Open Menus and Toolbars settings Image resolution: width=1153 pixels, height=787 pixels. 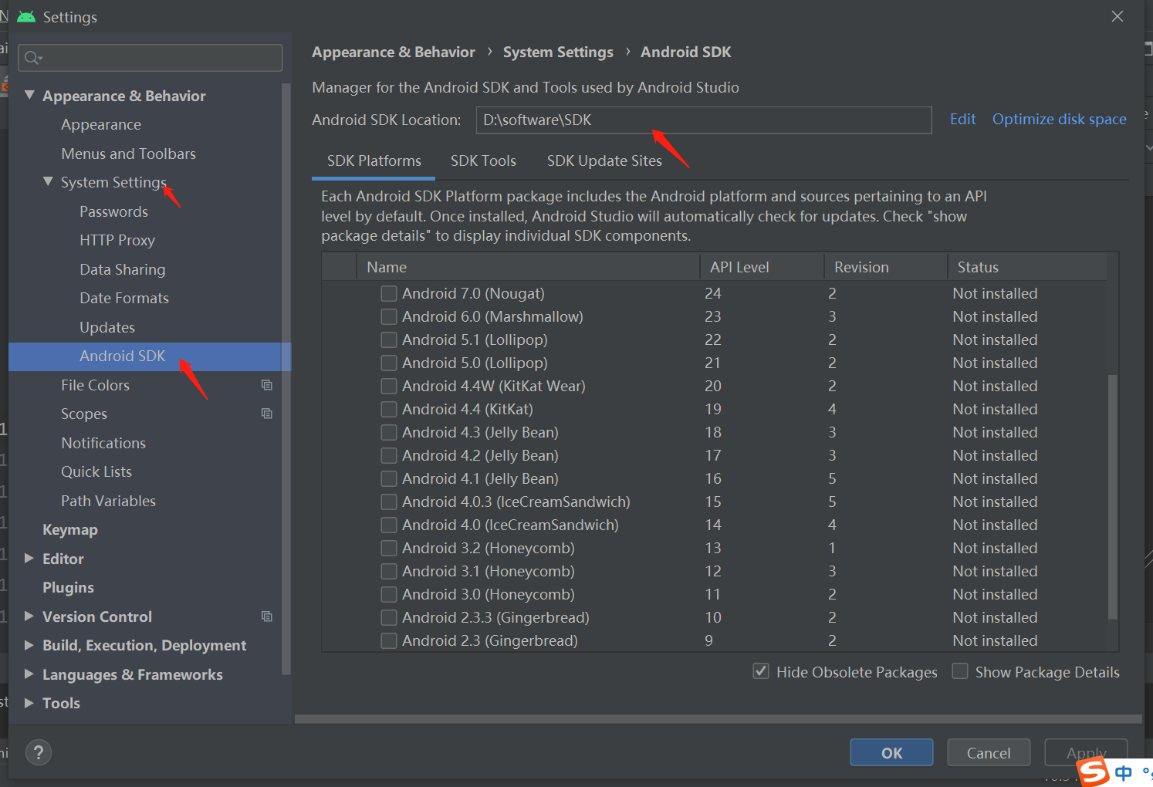(x=128, y=154)
